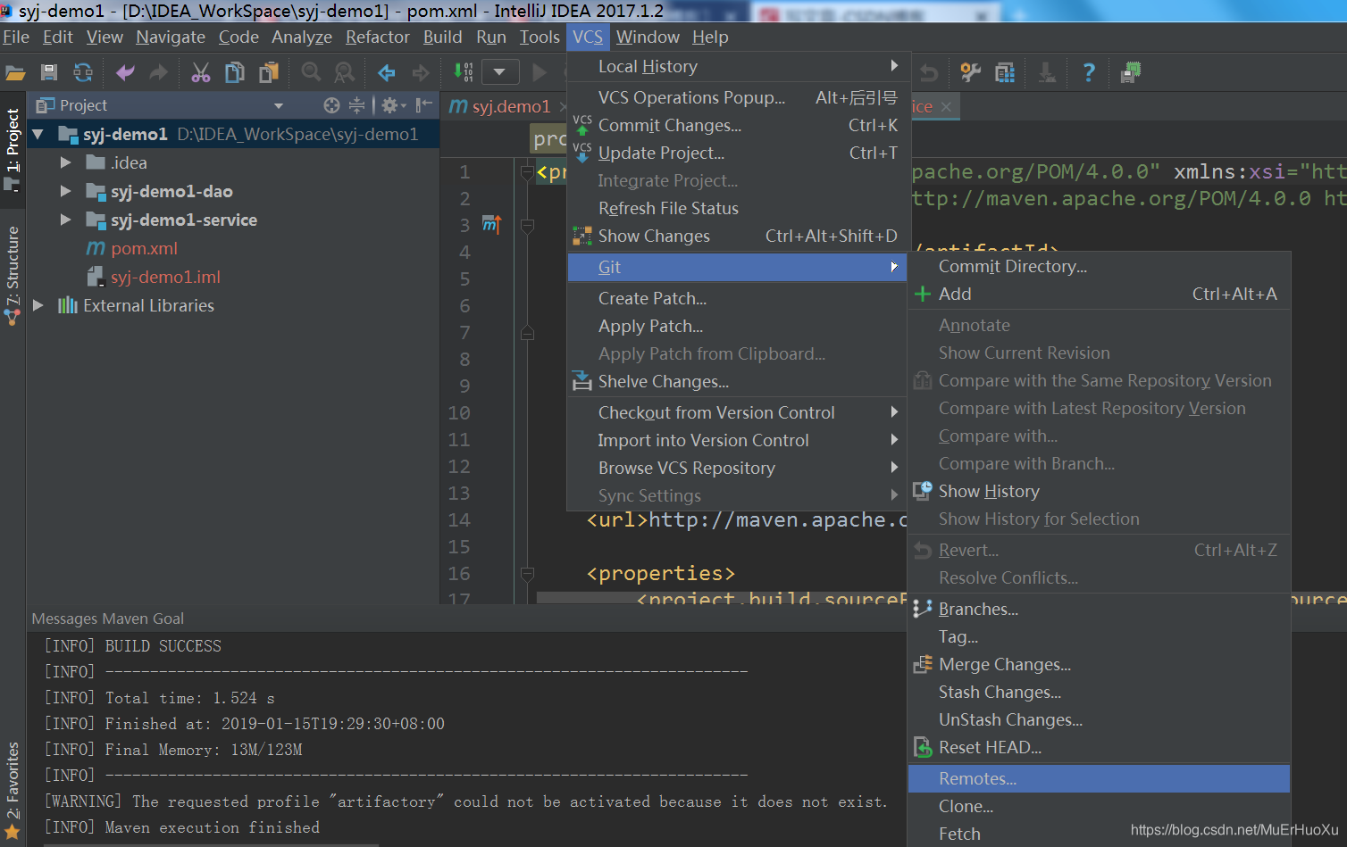Expand Checkout from Version Control submenu
This screenshot has width=1347, height=847.
click(738, 412)
